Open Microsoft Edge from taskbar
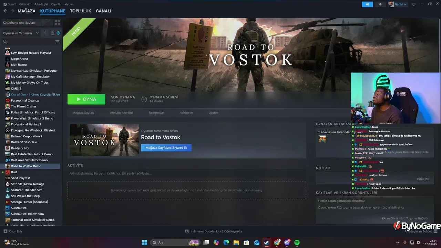This screenshot has width=441, height=248. coord(226,242)
